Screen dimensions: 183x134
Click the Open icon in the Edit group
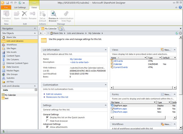click(x=16, y=14)
